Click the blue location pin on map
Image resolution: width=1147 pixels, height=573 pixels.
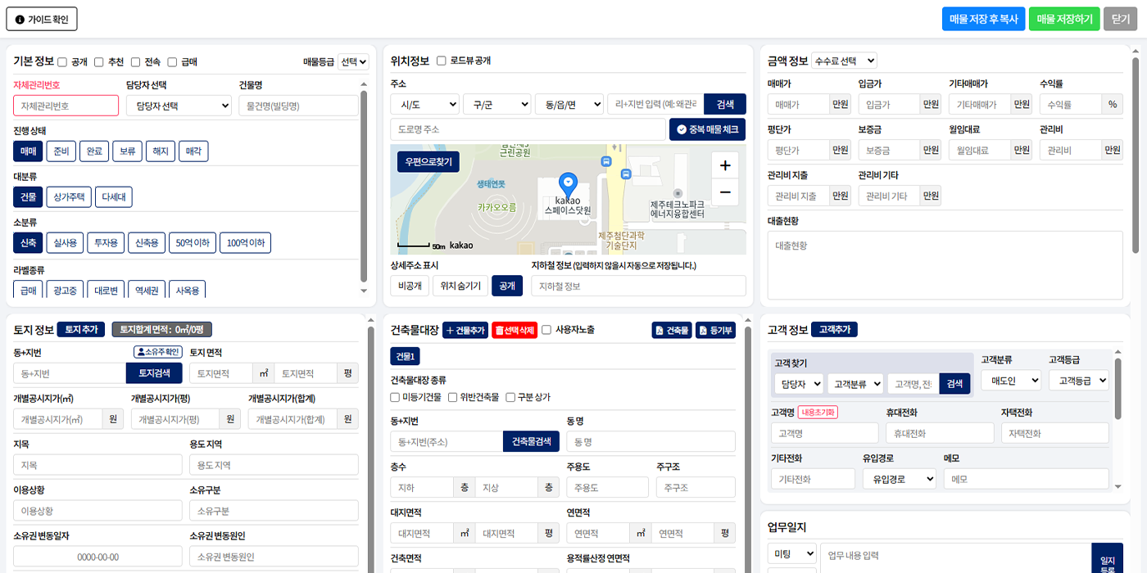point(567,183)
